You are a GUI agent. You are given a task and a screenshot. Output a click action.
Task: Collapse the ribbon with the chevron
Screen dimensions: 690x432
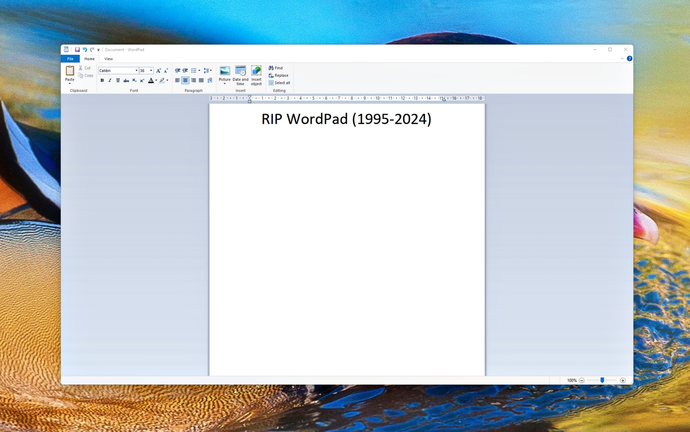pyautogui.click(x=622, y=58)
